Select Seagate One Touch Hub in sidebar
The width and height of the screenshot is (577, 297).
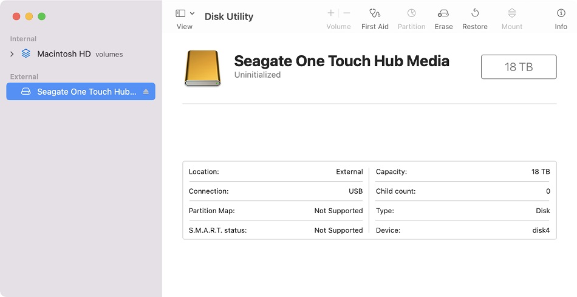coord(81,91)
